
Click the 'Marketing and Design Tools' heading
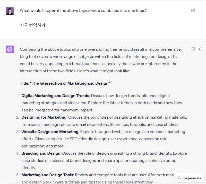[x=47, y=175]
